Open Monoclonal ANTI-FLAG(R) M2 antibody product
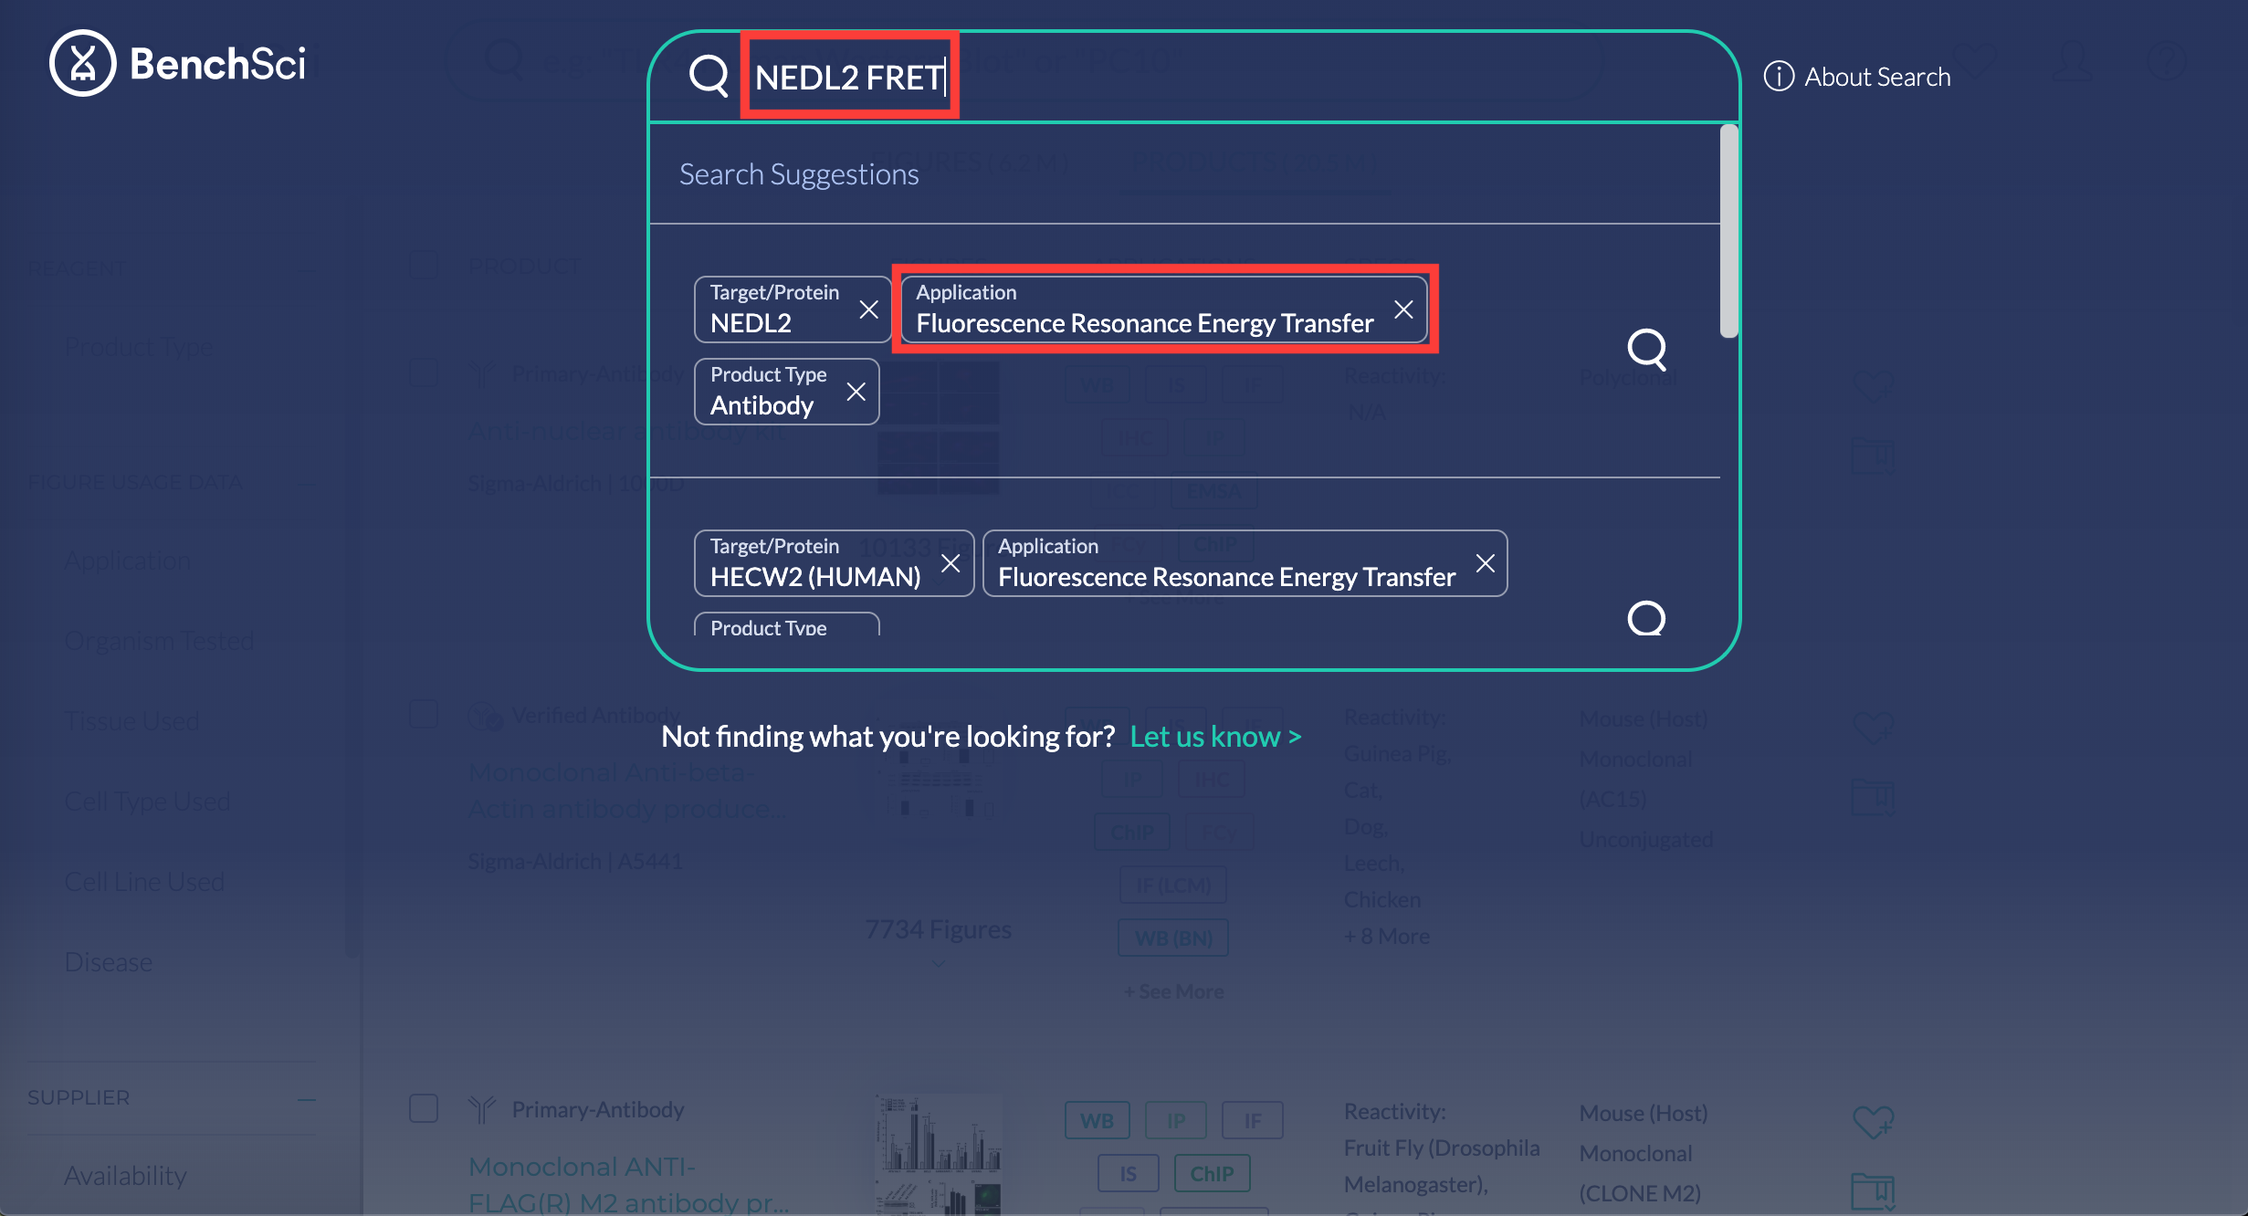This screenshot has height=1216, width=2248. click(x=628, y=1184)
